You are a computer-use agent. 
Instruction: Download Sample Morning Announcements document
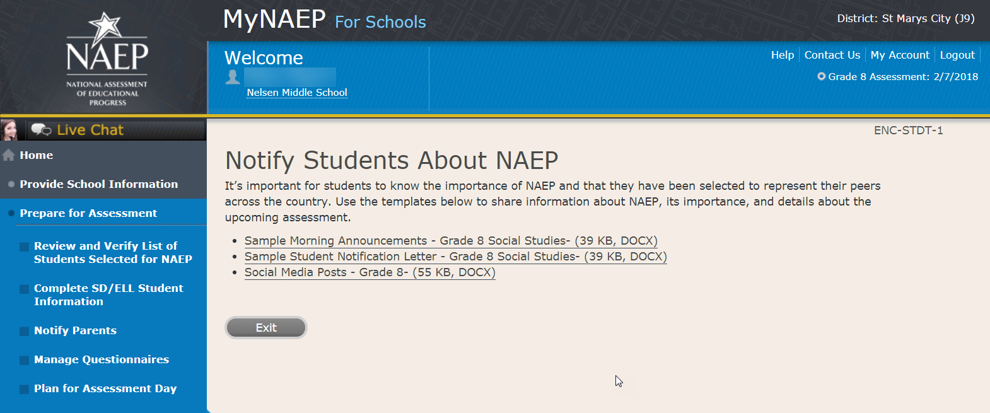pos(451,241)
